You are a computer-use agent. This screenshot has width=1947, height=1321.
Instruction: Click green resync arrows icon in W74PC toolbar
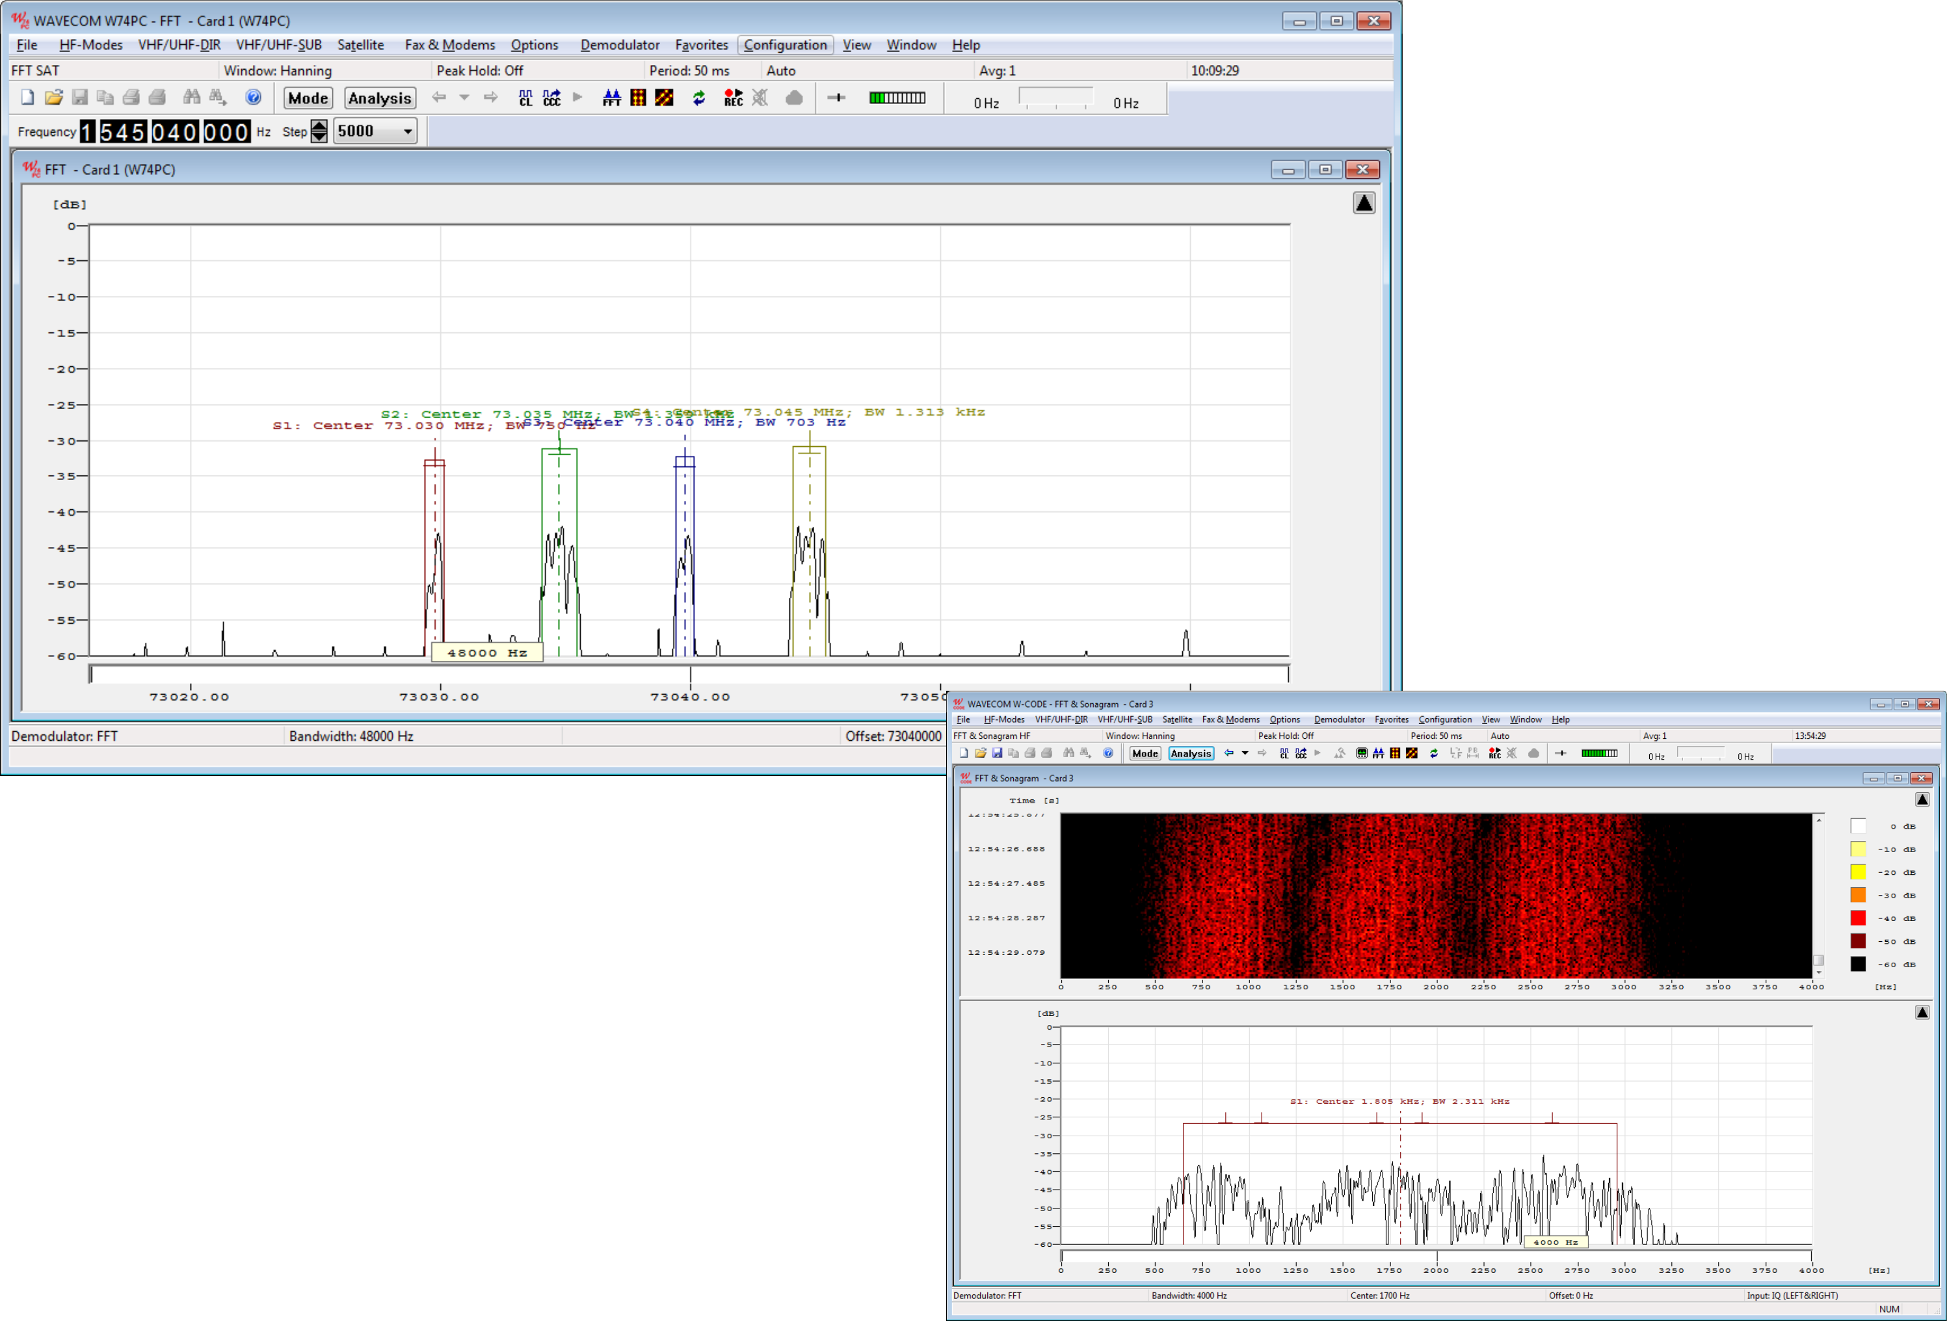pyautogui.click(x=698, y=98)
